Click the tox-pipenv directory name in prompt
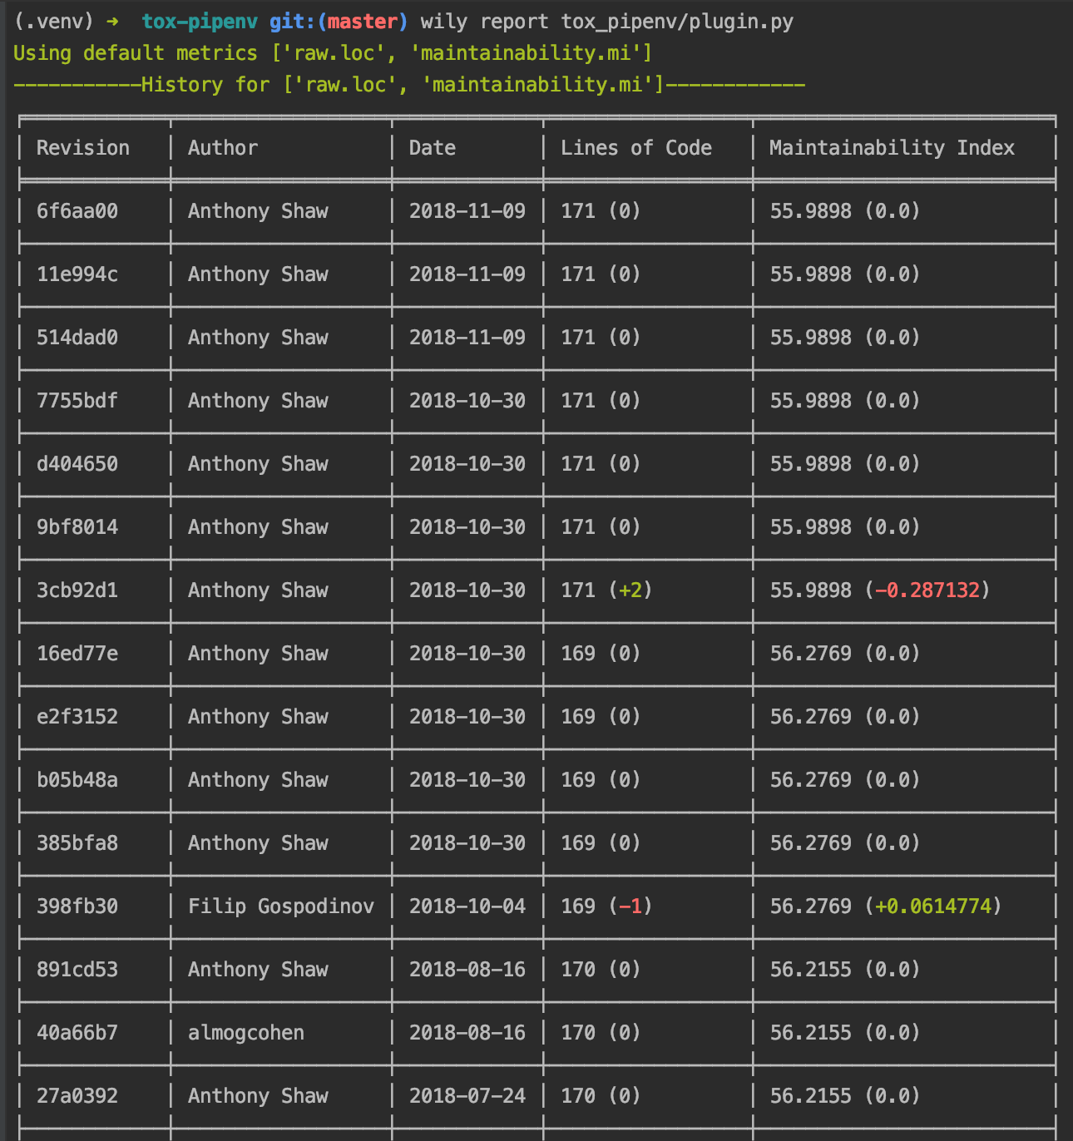 pos(200,22)
